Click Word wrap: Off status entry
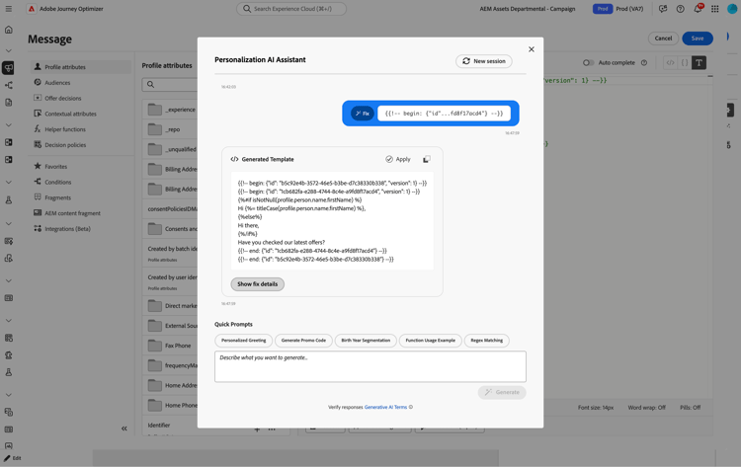Image resolution: width=741 pixels, height=467 pixels. tap(646, 408)
